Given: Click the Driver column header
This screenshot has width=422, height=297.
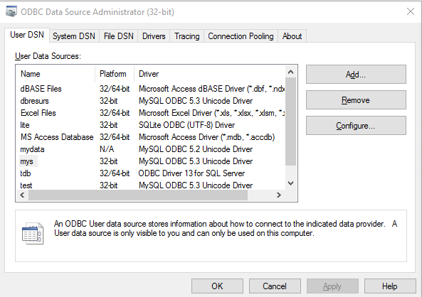Looking at the screenshot, I should coord(210,74).
